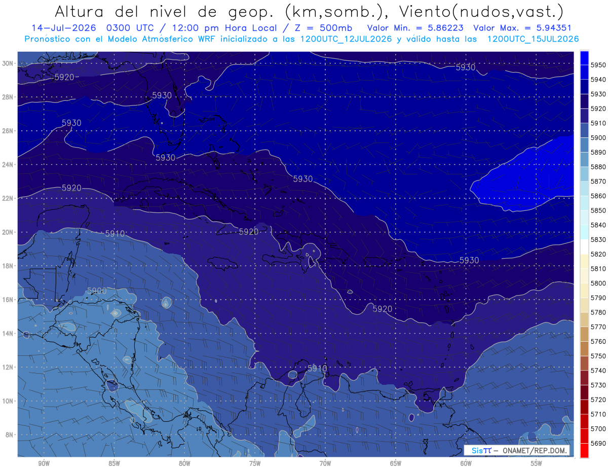
Task: Select "Valor Max. = 5.94351" text
Action: [522, 28]
